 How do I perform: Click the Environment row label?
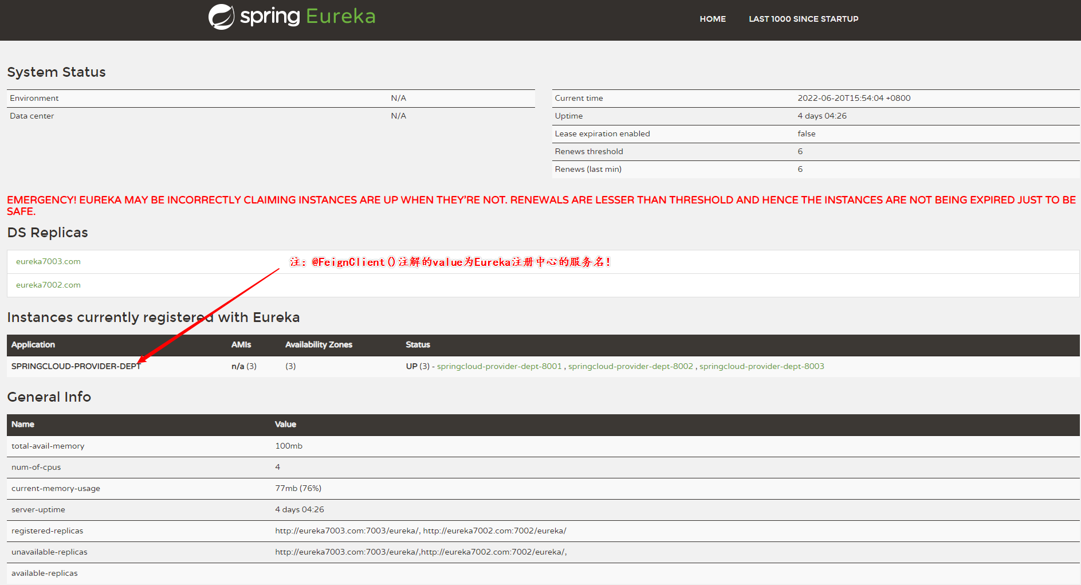(x=34, y=98)
